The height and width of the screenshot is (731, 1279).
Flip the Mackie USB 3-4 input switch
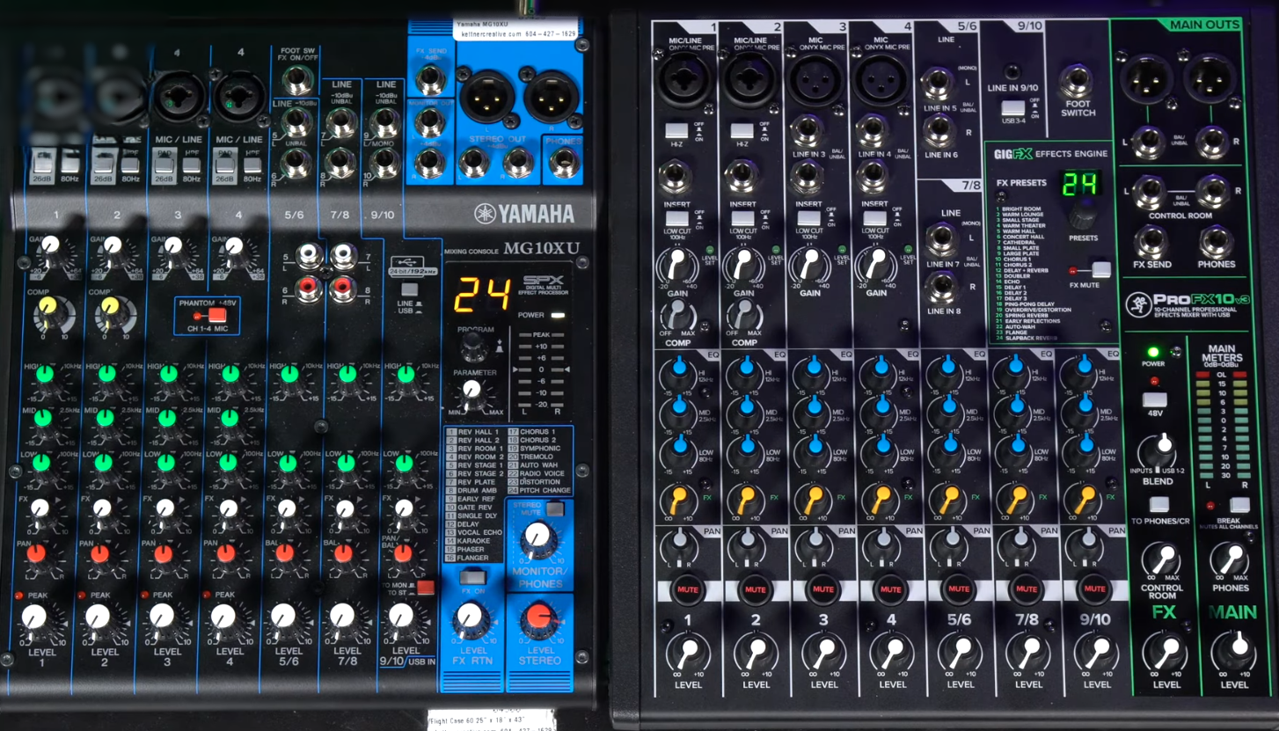(x=1013, y=108)
